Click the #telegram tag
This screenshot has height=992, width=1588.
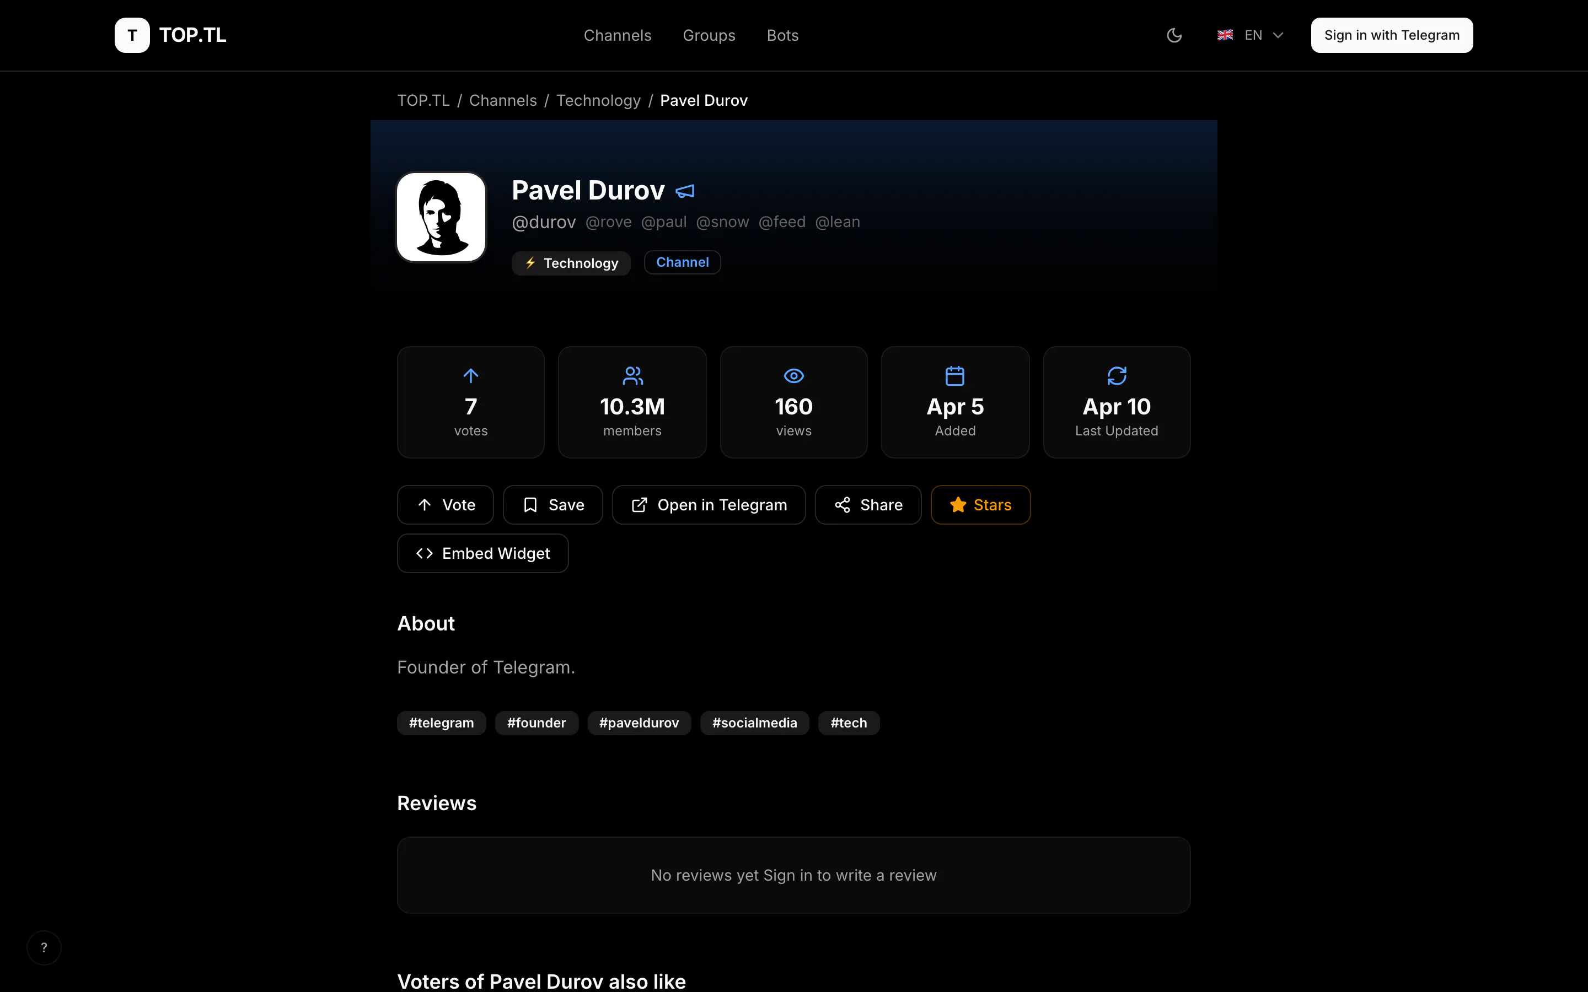[442, 723]
